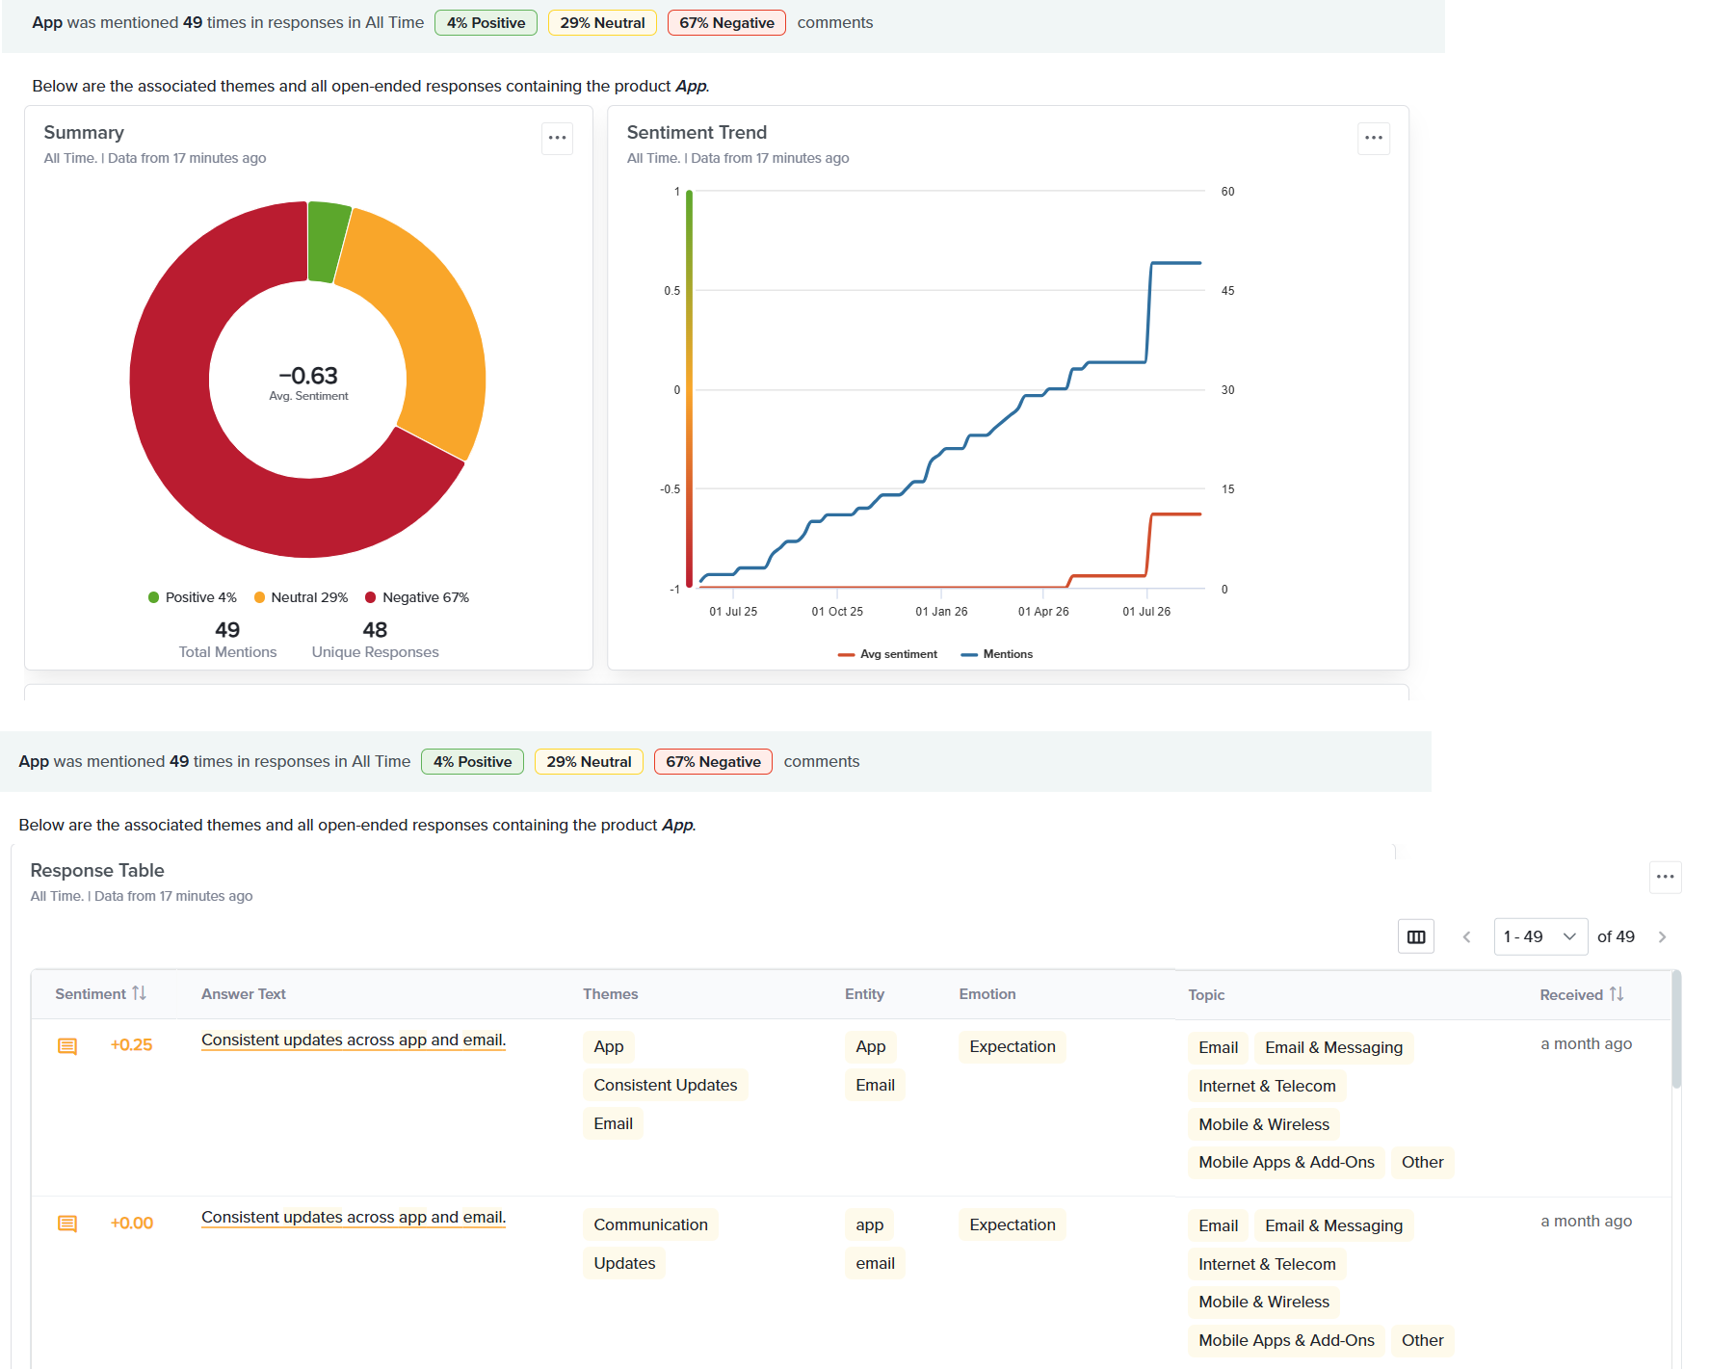Sort table by Sentiment column
The height and width of the screenshot is (1369, 1710).
(x=100, y=993)
